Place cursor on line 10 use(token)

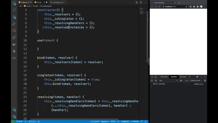point(47,40)
